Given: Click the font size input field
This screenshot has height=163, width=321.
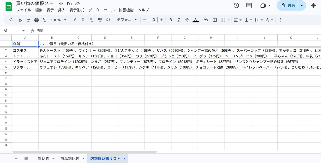Looking at the screenshot, I should 153,20.
